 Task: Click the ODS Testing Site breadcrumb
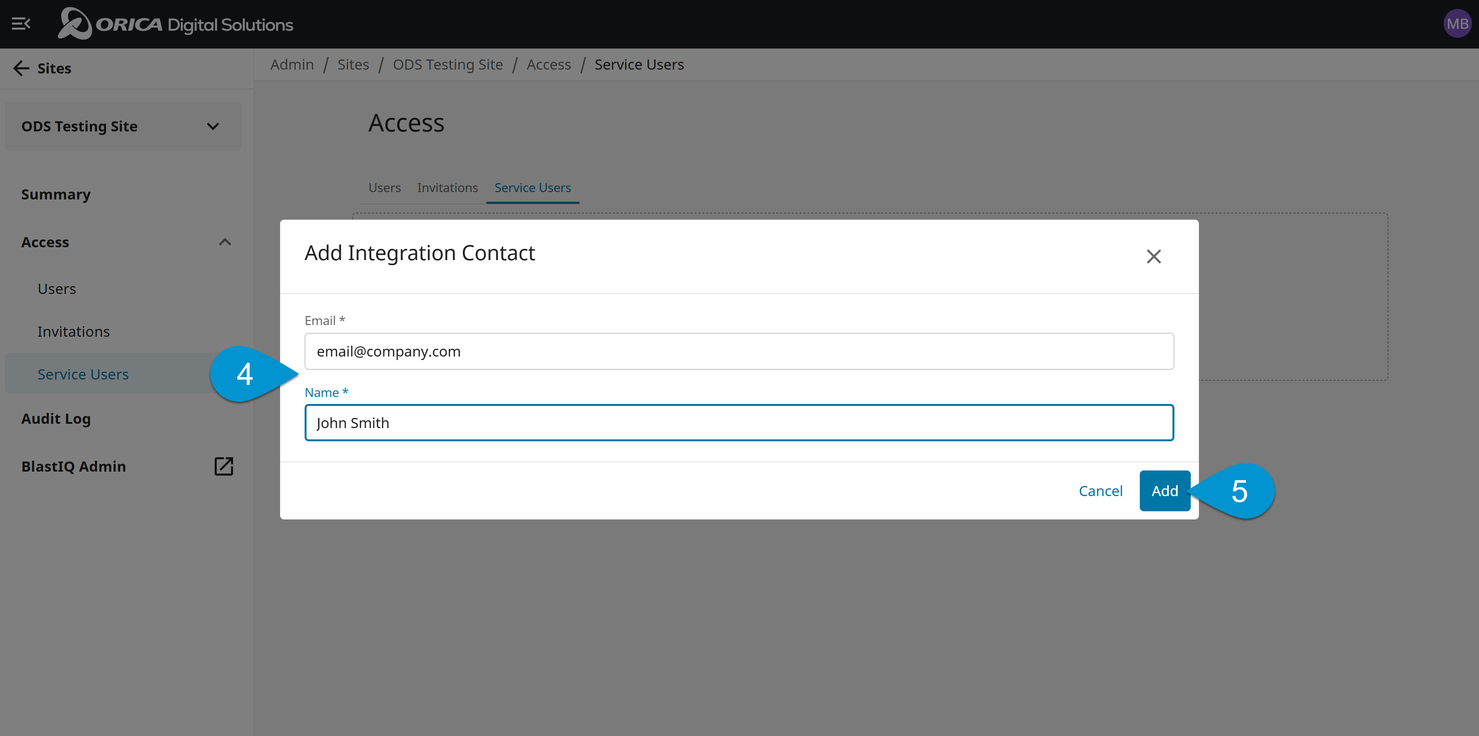(x=448, y=64)
